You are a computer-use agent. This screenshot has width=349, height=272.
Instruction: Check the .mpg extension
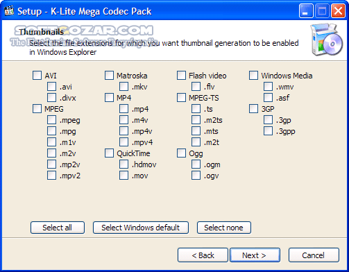[x=51, y=131]
